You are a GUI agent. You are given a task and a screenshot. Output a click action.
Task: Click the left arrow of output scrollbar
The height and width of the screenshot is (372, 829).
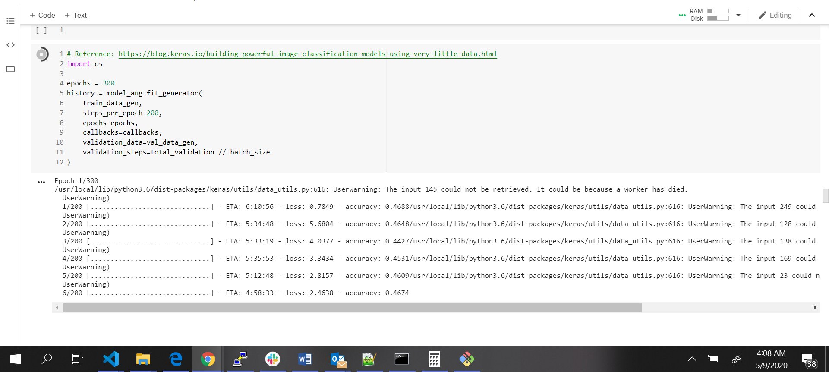pos(57,307)
